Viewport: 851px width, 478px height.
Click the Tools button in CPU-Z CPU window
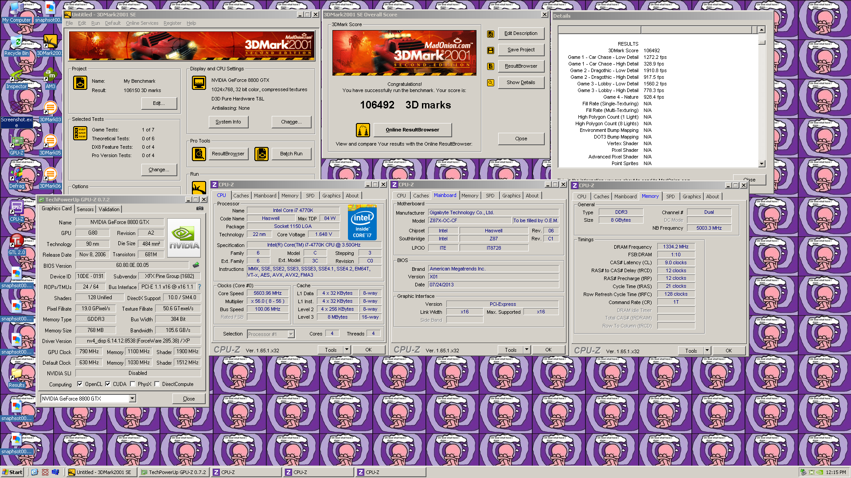pyautogui.click(x=331, y=350)
